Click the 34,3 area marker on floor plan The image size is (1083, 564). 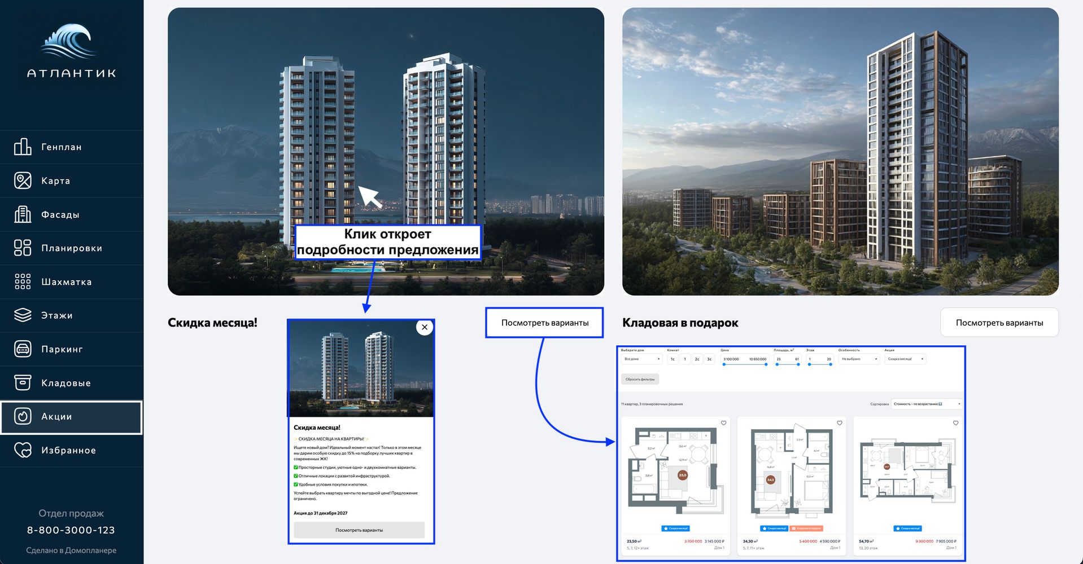pos(770,479)
